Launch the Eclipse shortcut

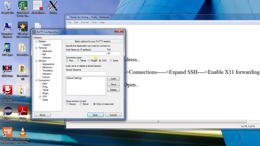click(x=7, y=114)
